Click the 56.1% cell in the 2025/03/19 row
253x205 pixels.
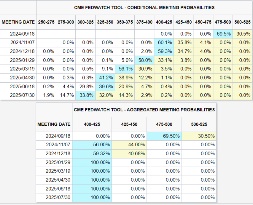[125, 69]
